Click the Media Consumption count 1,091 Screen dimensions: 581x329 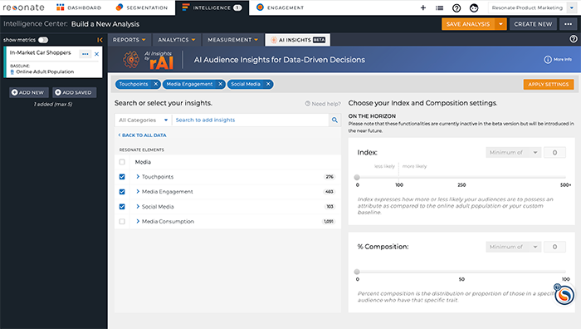click(x=329, y=222)
